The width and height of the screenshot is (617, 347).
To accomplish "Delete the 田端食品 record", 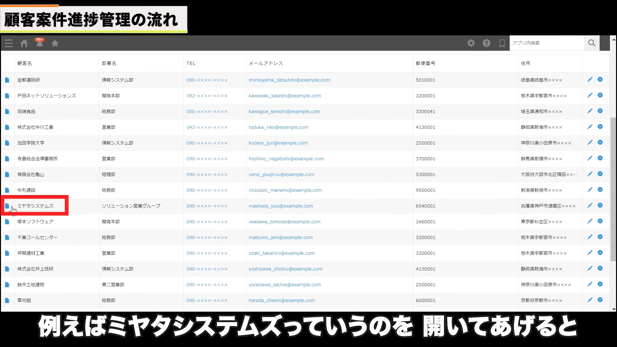I will point(600,111).
